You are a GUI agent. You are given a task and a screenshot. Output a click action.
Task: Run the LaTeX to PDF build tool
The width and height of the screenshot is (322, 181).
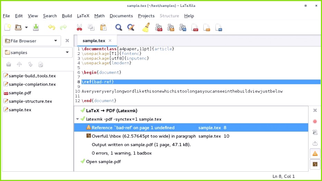[158, 27]
